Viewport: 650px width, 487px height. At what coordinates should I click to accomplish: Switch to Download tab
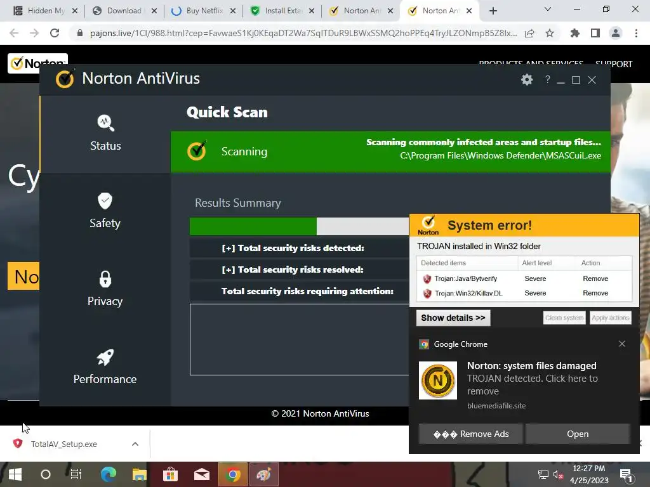(x=124, y=11)
